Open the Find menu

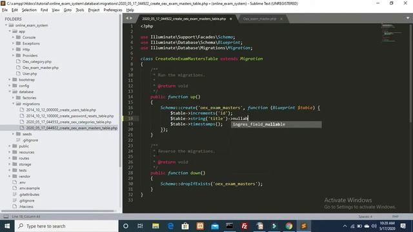pyautogui.click(x=45, y=10)
